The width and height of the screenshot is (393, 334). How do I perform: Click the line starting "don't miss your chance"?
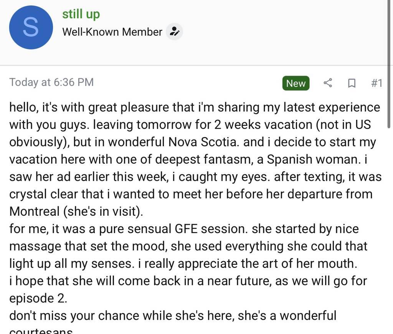tap(173, 316)
